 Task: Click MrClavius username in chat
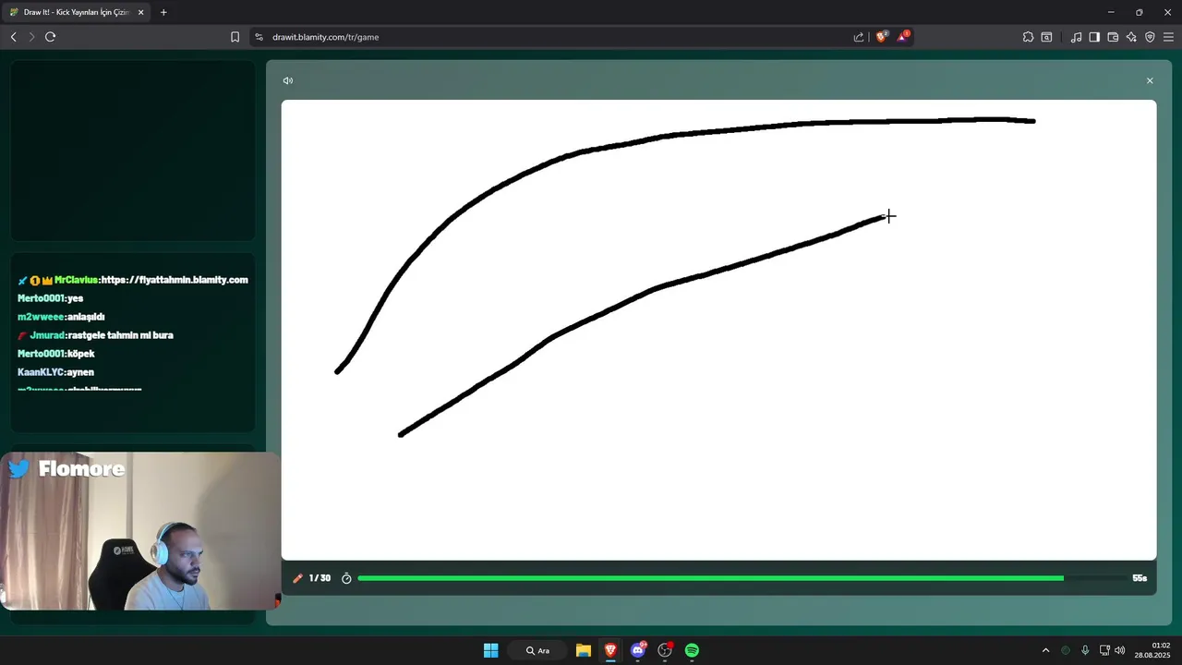click(x=76, y=280)
